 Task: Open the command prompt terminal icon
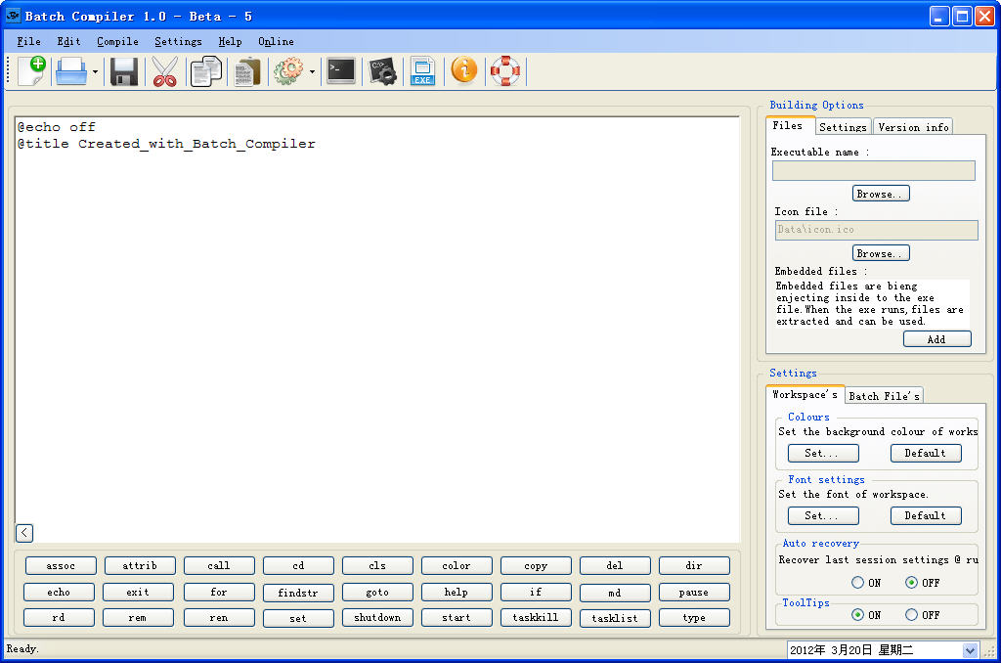341,71
